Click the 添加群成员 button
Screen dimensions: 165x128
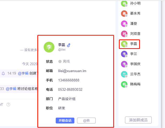(x=138, y=120)
